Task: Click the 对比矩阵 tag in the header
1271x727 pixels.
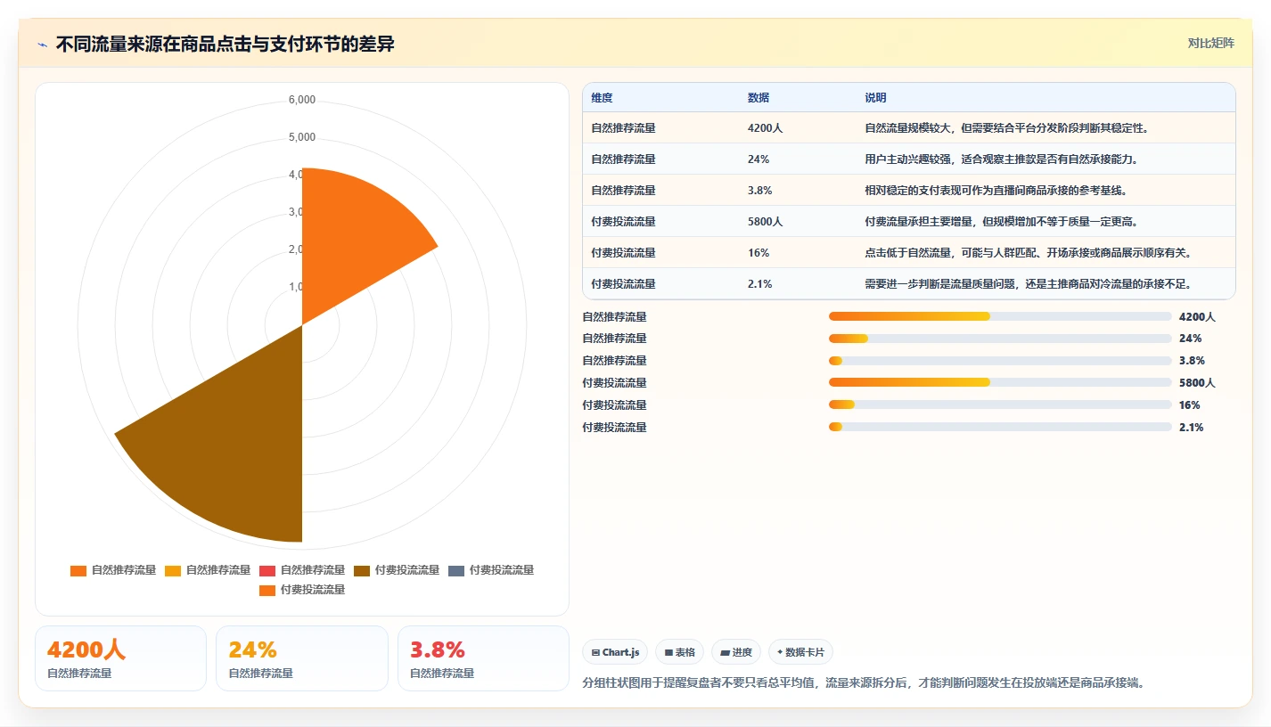Action: point(1211,43)
